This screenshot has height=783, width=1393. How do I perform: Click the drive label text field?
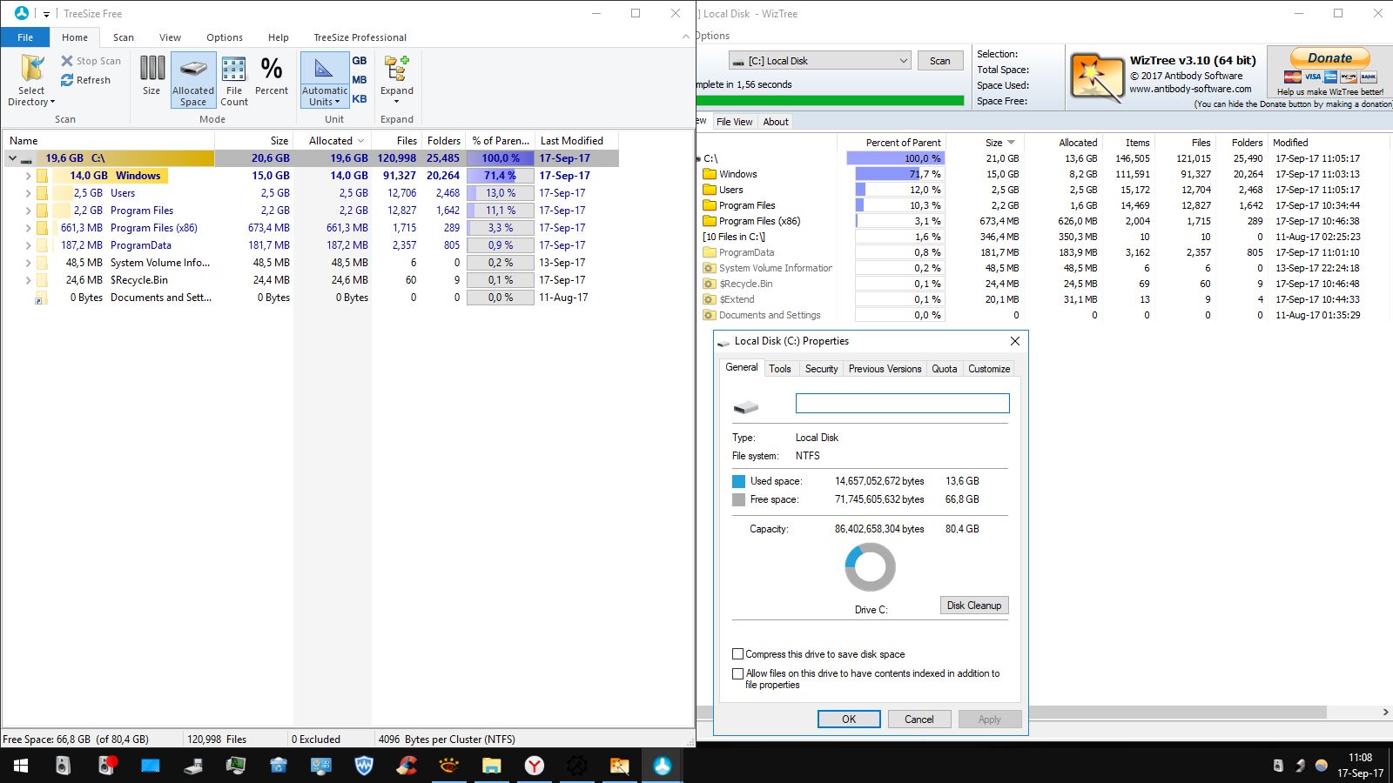903,403
